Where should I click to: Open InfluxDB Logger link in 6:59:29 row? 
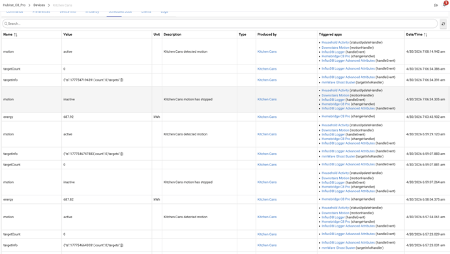click(333, 134)
